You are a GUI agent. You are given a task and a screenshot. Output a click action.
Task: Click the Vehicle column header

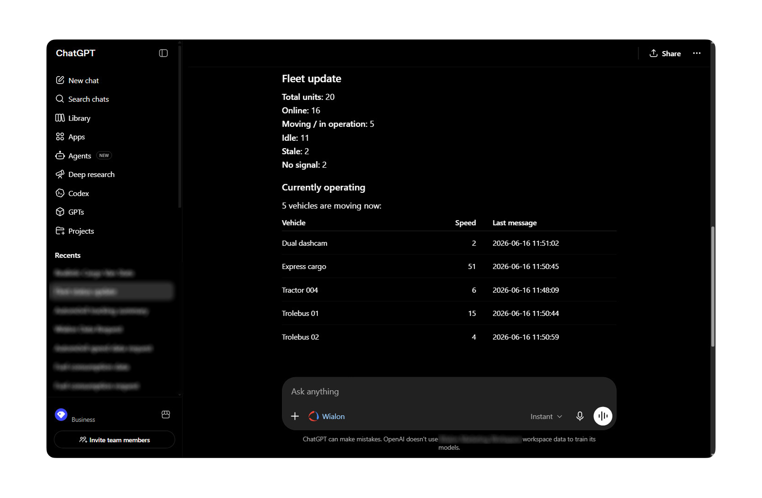(x=294, y=223)
